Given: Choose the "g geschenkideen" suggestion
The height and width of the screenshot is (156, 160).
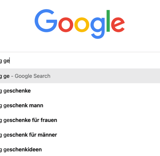Looking at the screenshot, I should point(80,149).
